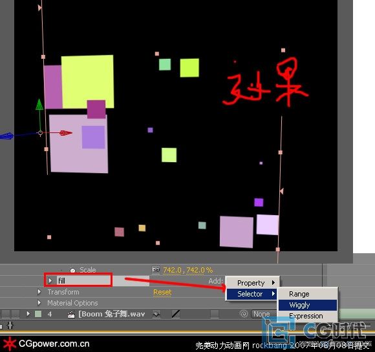Choose Expression selector
This screenshot has width=375, height=352.
click(x=308, y=316)
